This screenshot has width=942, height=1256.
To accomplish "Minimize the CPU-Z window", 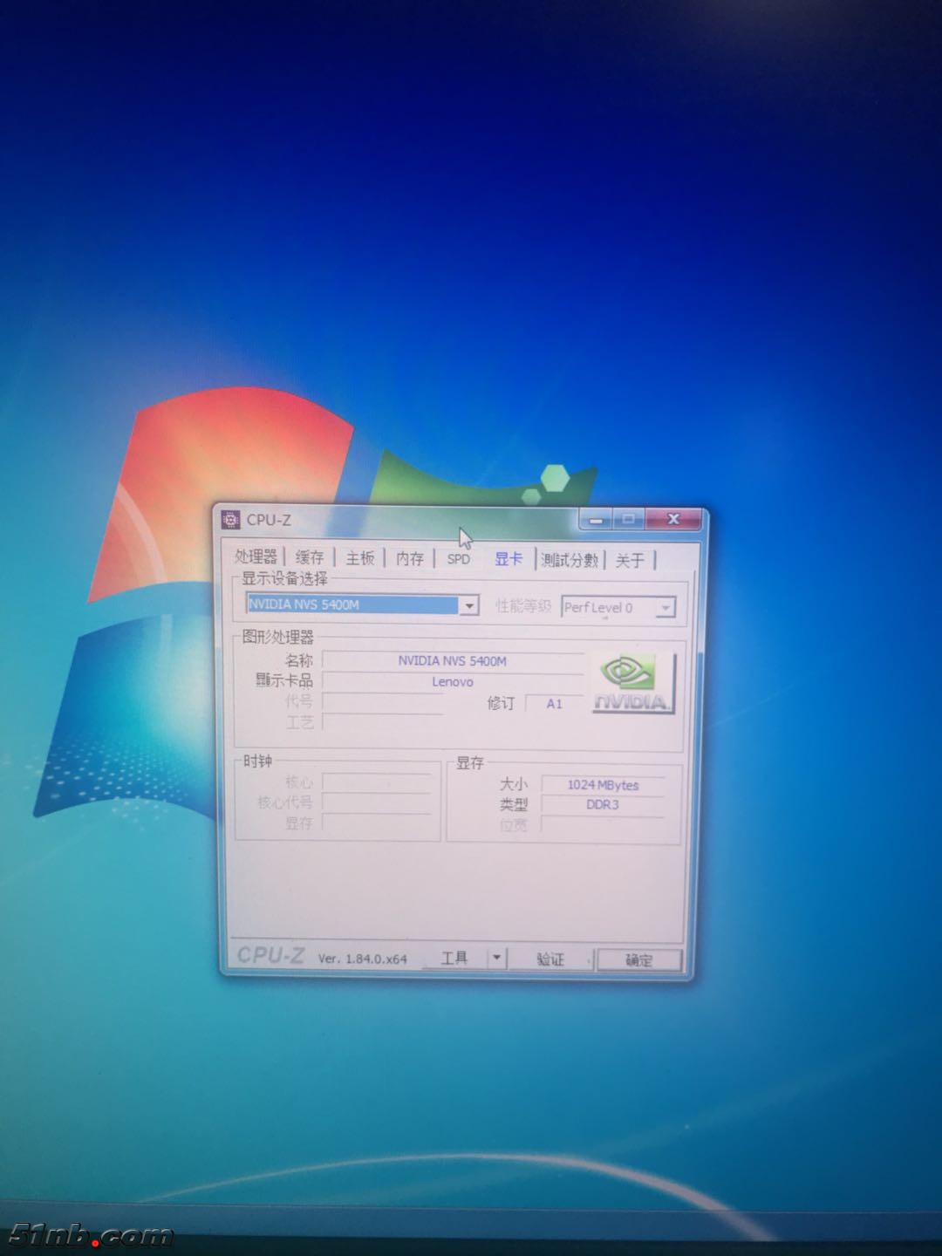I will [x=596, y=520].
